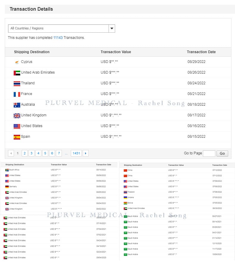Screen dimensions: 235x269
Task: Click the Spain flag icon
Action: coord(17,137)
